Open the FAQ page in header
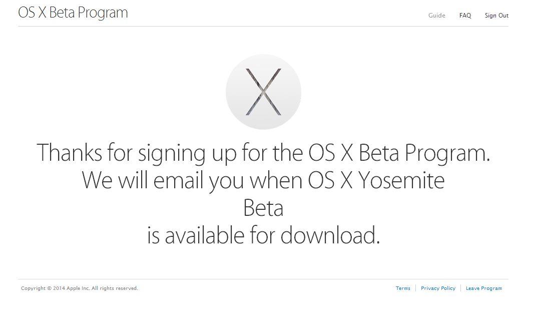 465,16
